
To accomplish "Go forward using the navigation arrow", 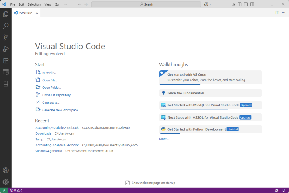I will coord(86,4).
